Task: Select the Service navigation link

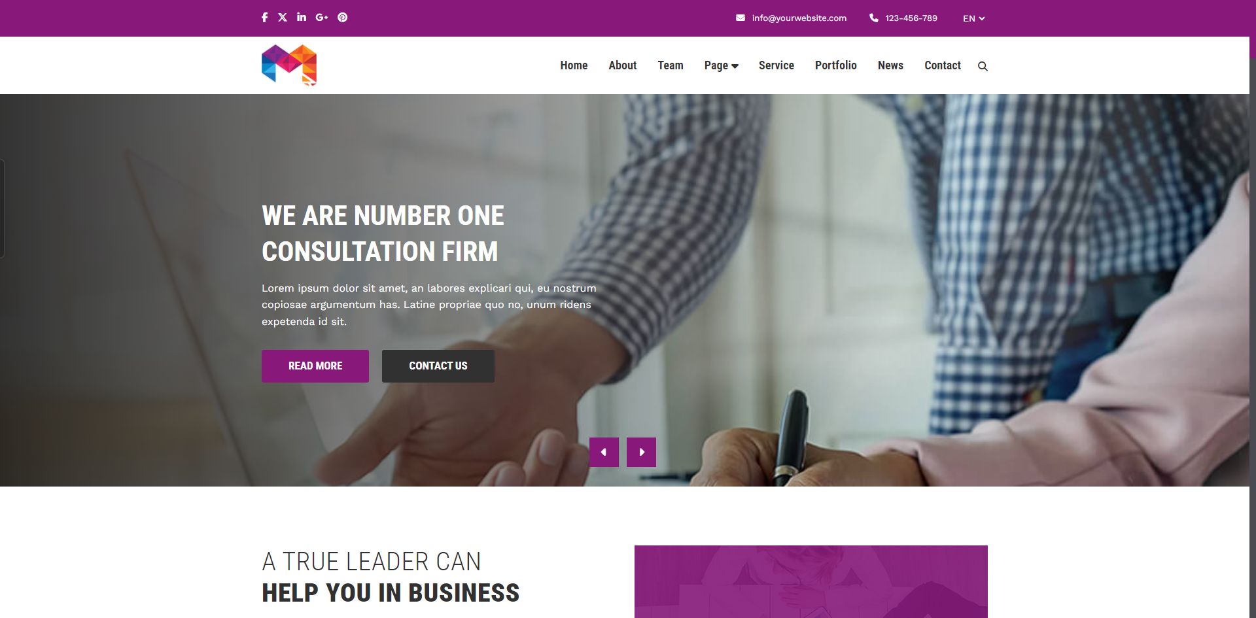Action: [776, 65]
